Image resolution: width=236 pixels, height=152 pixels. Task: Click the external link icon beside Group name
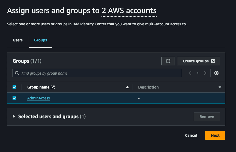[x=53, y=87]
